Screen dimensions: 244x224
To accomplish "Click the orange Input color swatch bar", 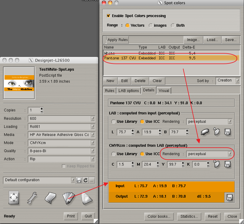I will tap(166, 186).
